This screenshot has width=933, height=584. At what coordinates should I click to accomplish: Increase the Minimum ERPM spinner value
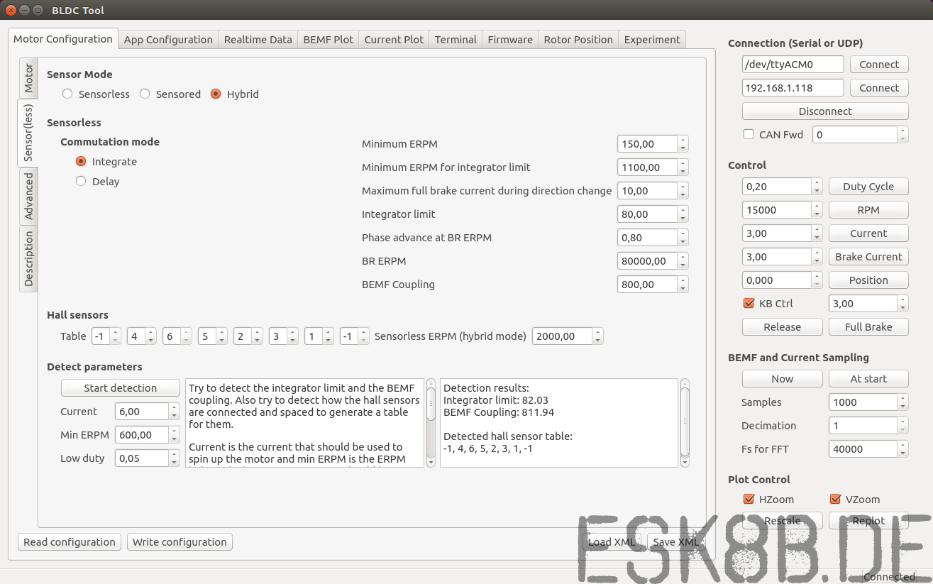683,140
